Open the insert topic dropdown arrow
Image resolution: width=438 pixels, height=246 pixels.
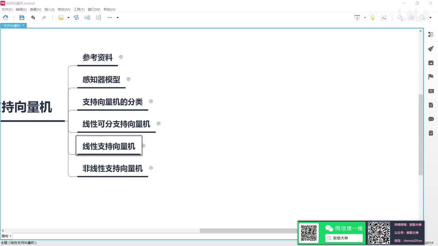(x=68, y=17)
